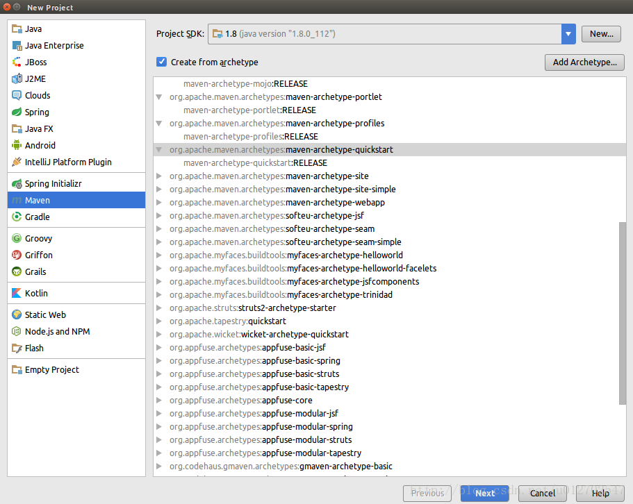Select maven-archetype-portlet:RELEASE version
Screen dimensions: 633x504
249,110
